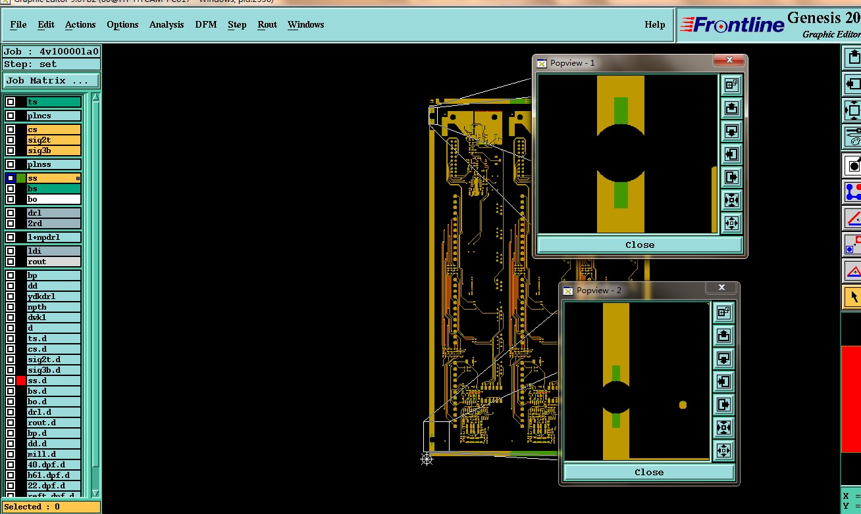861x514 pixels.
Task: Select layer name rout.d in the list
Action: coord(54,423)
